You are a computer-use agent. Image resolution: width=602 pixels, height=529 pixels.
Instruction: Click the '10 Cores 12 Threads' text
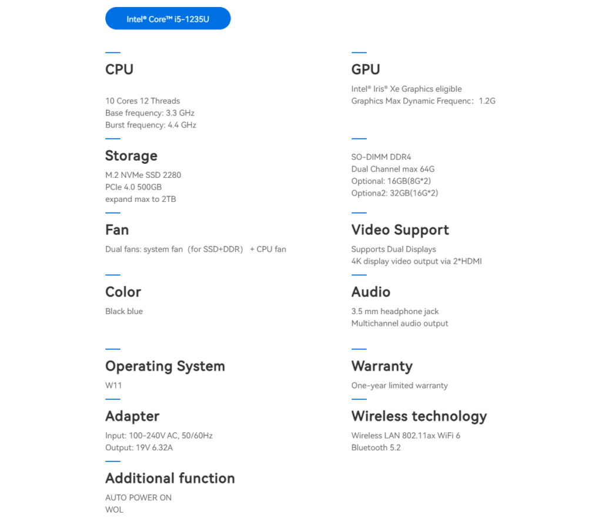(x=142, y=101)
